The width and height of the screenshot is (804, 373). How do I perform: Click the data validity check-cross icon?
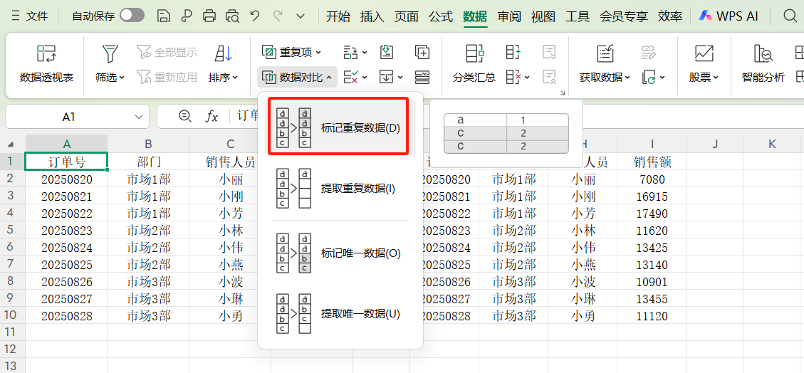tap(350, 78)
